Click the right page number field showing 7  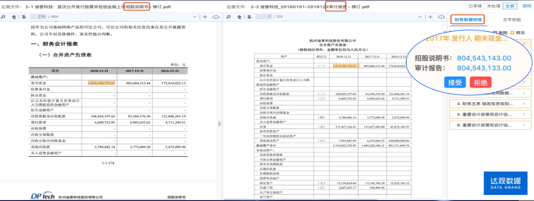click(265, 17)
